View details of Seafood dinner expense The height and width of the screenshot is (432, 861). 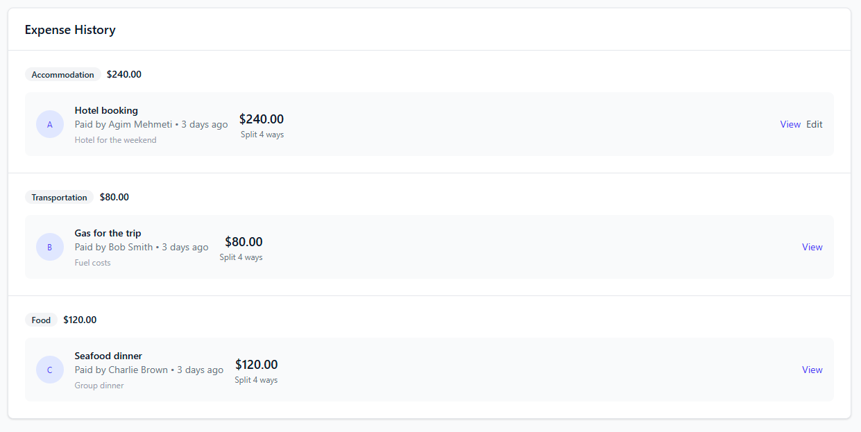click(812, 370)
